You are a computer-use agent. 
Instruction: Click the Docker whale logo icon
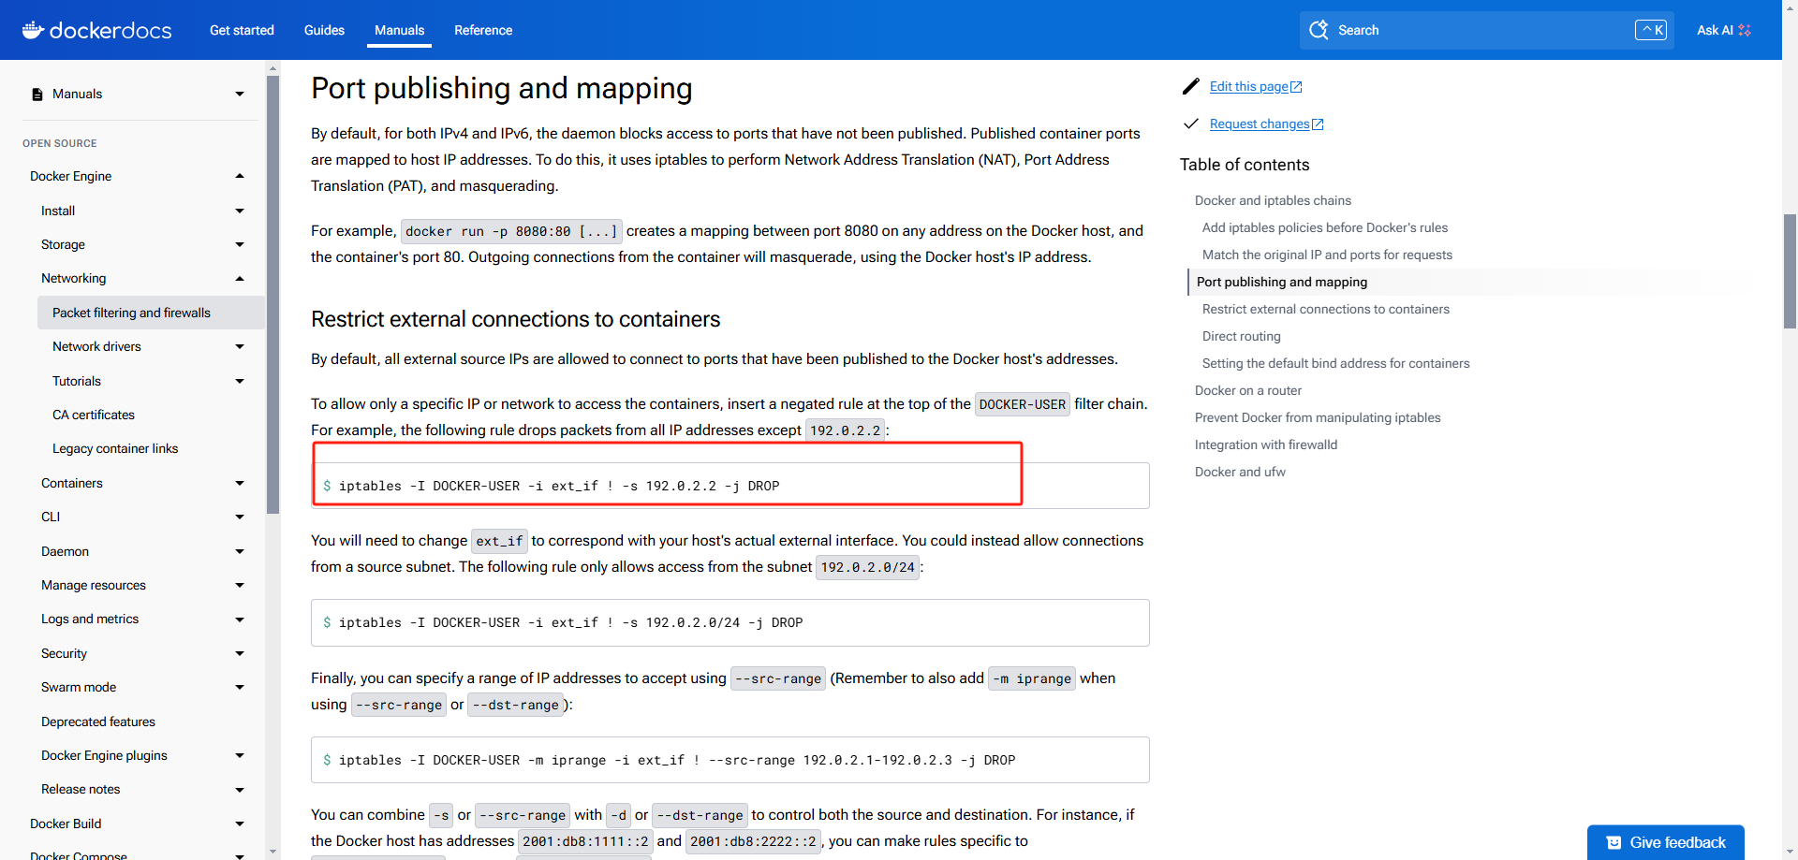pyautogui.click(x=33, y=30)
